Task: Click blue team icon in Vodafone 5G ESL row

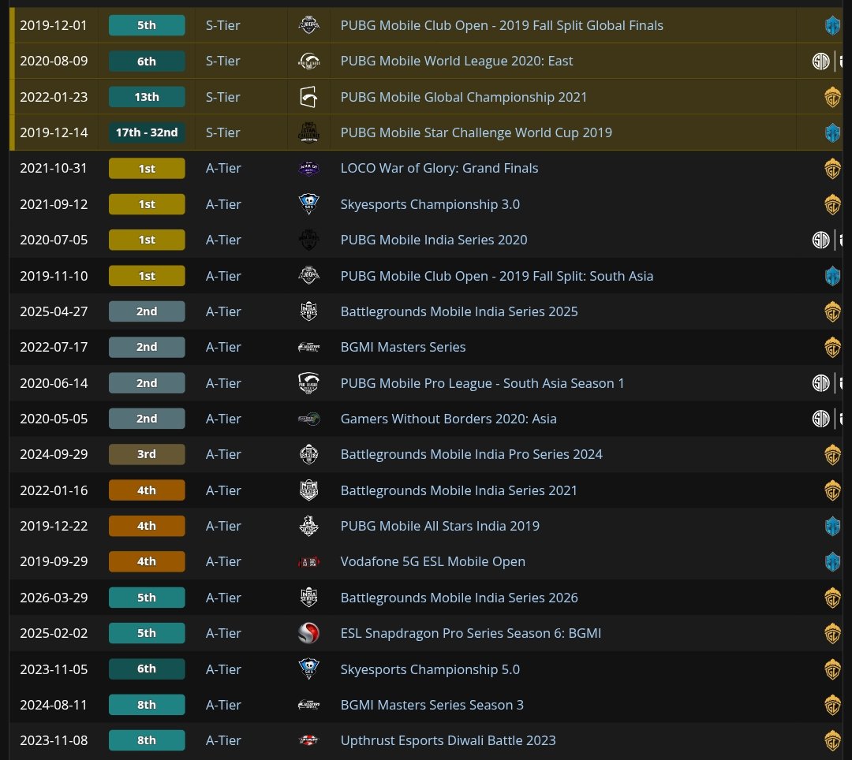Action: [x=832, y=562]
